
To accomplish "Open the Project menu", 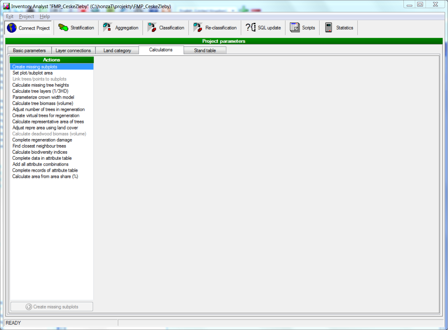I will 26,17.
